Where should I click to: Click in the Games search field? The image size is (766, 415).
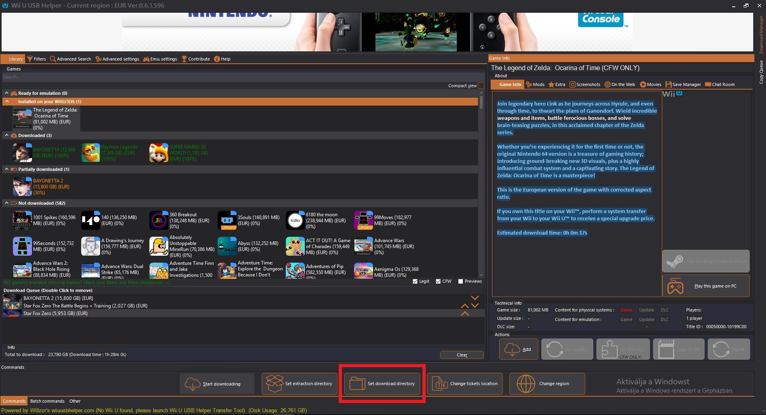tap(243, 77)
